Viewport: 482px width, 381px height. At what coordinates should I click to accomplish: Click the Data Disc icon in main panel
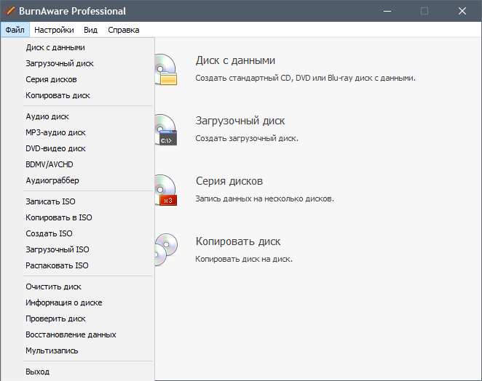pyautogui.click(x=165, y=69)
